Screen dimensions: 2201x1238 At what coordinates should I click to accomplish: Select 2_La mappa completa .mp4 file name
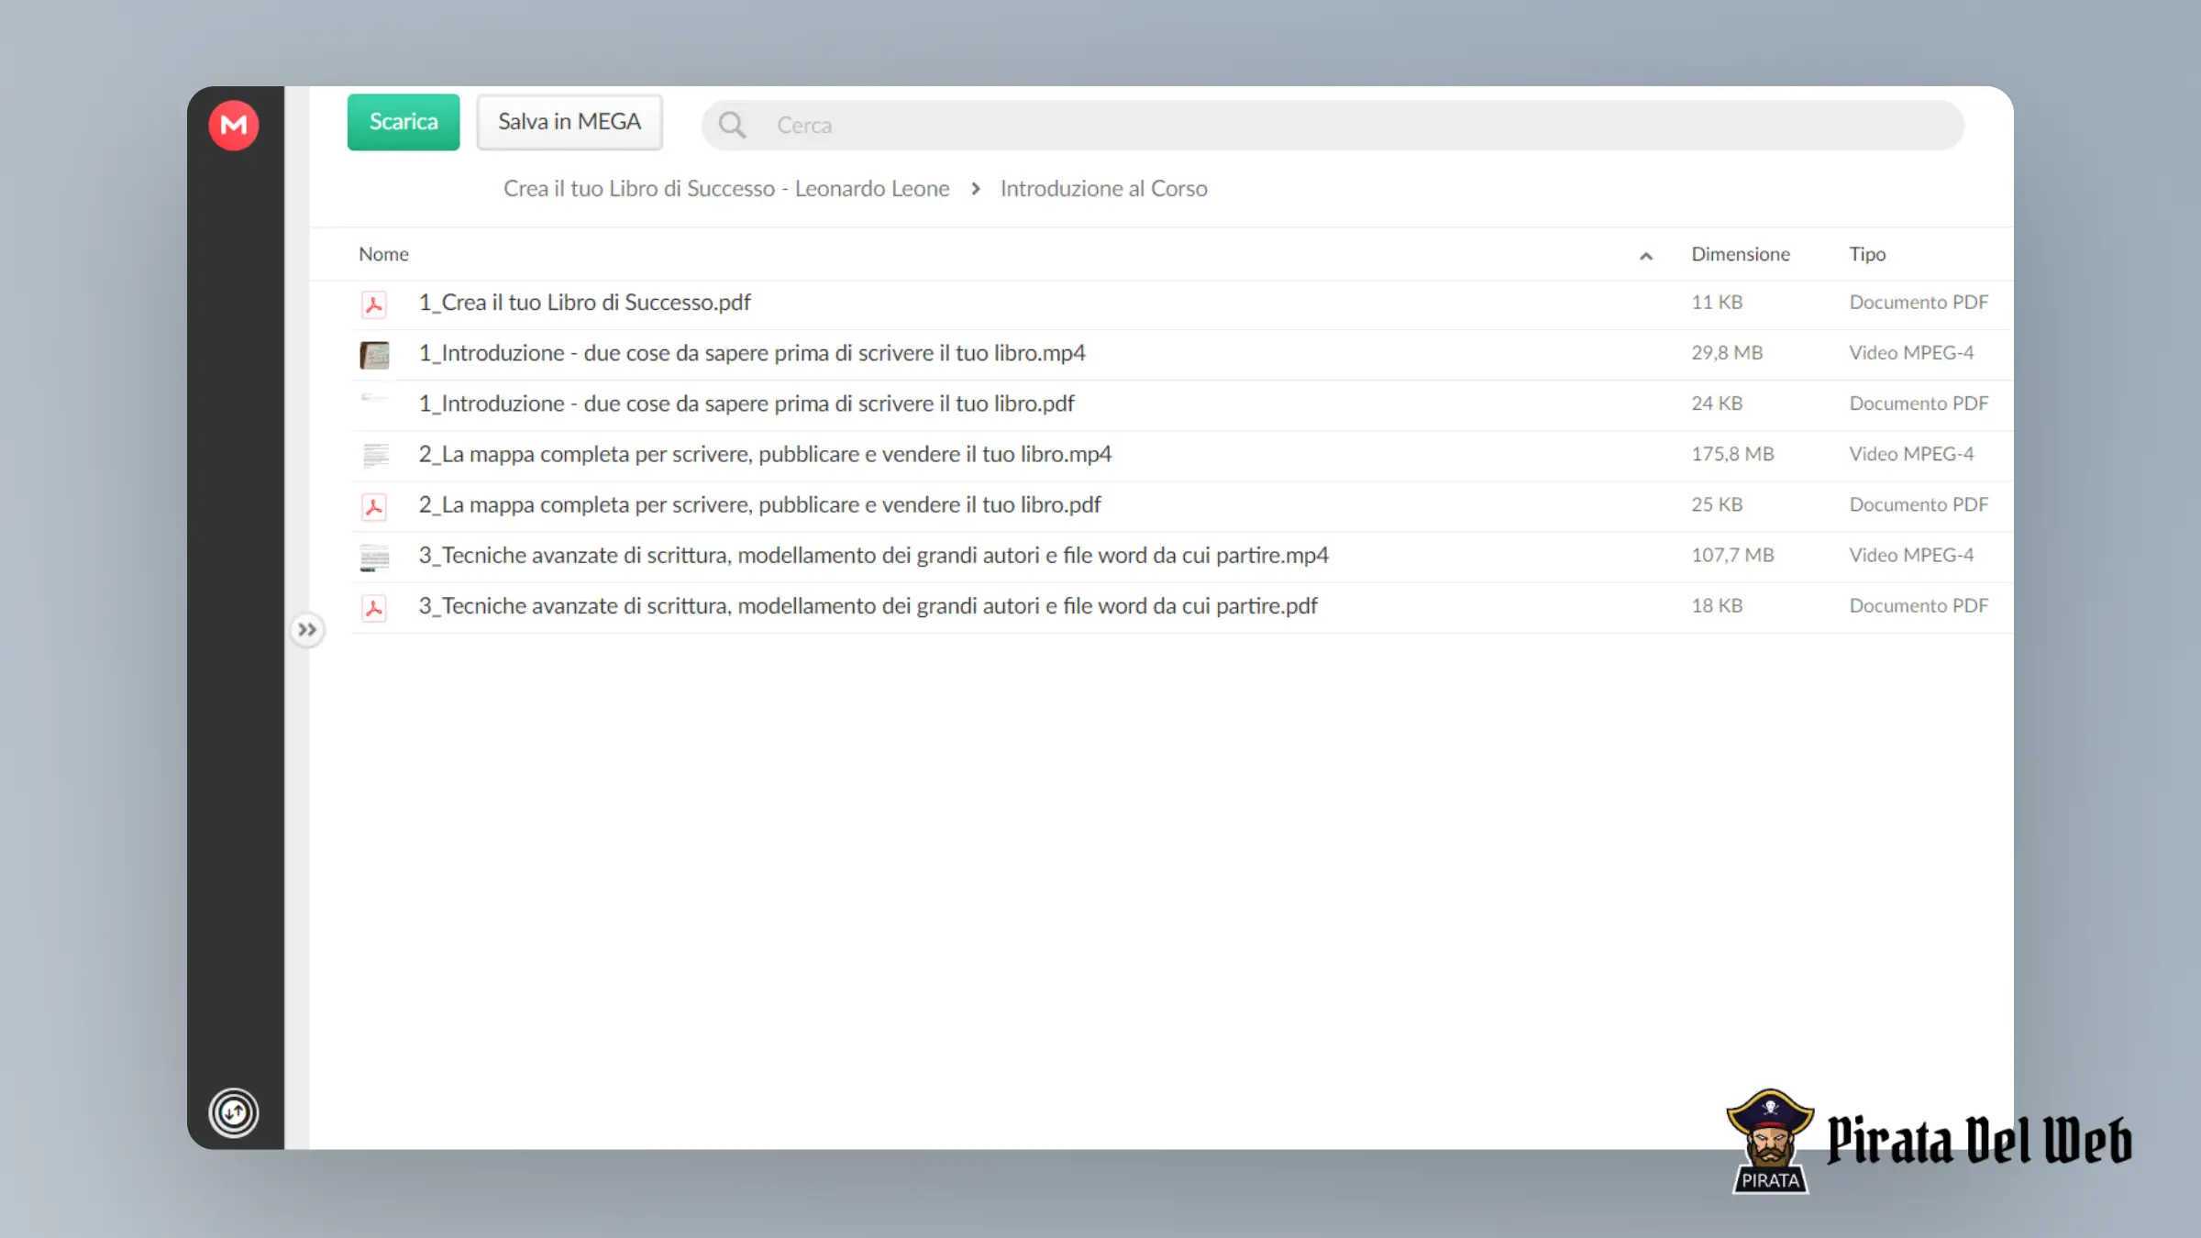coord(765,454)
